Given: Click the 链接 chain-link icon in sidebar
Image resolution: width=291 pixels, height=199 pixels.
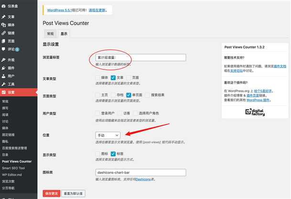Looking at the screenshot, I should 3,33.
